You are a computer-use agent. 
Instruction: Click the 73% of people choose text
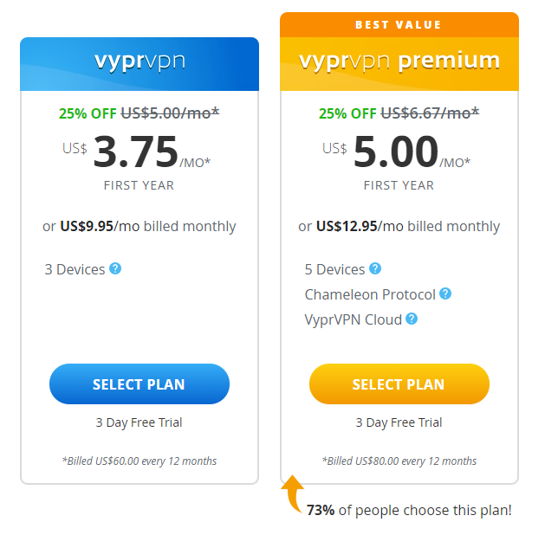[x=409, y=511]
